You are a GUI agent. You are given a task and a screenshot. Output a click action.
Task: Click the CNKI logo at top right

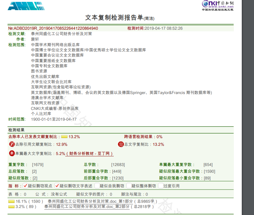(218, 5)
